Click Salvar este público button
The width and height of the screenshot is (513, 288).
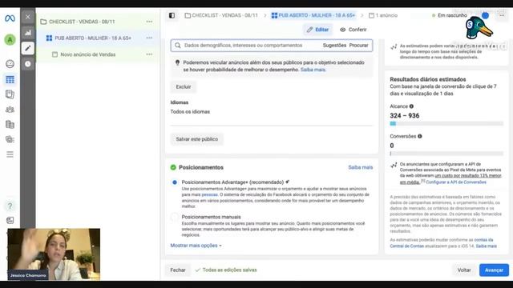point(197,139)
